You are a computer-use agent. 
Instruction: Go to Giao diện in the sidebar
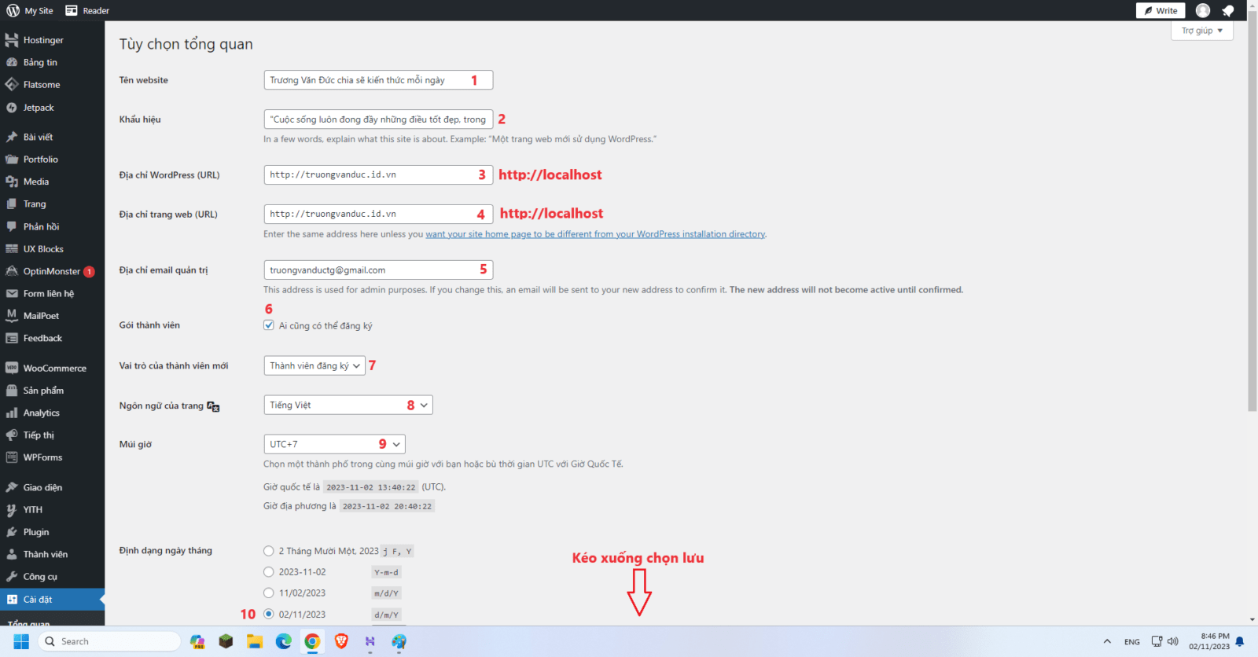click(42, 487)
